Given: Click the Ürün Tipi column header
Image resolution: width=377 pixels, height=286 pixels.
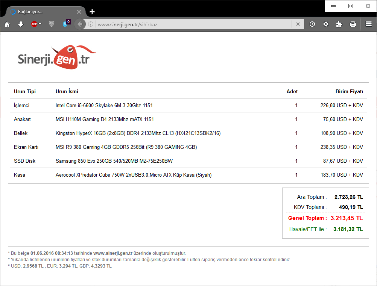Looking at the screenshot, I should [x=25, y=91].
